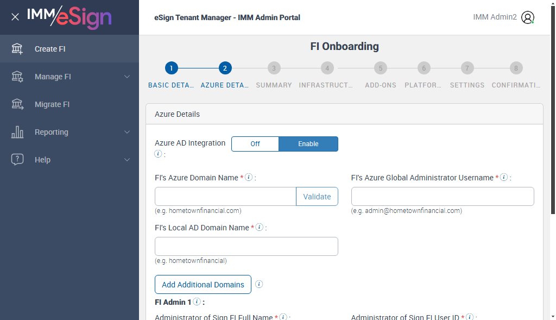Viewport: 556px width, 320px height.
Task: Open Create FI in the sidebar
Action: 69,49
